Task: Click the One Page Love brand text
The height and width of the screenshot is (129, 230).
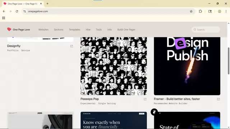Action: coord(22,29)
